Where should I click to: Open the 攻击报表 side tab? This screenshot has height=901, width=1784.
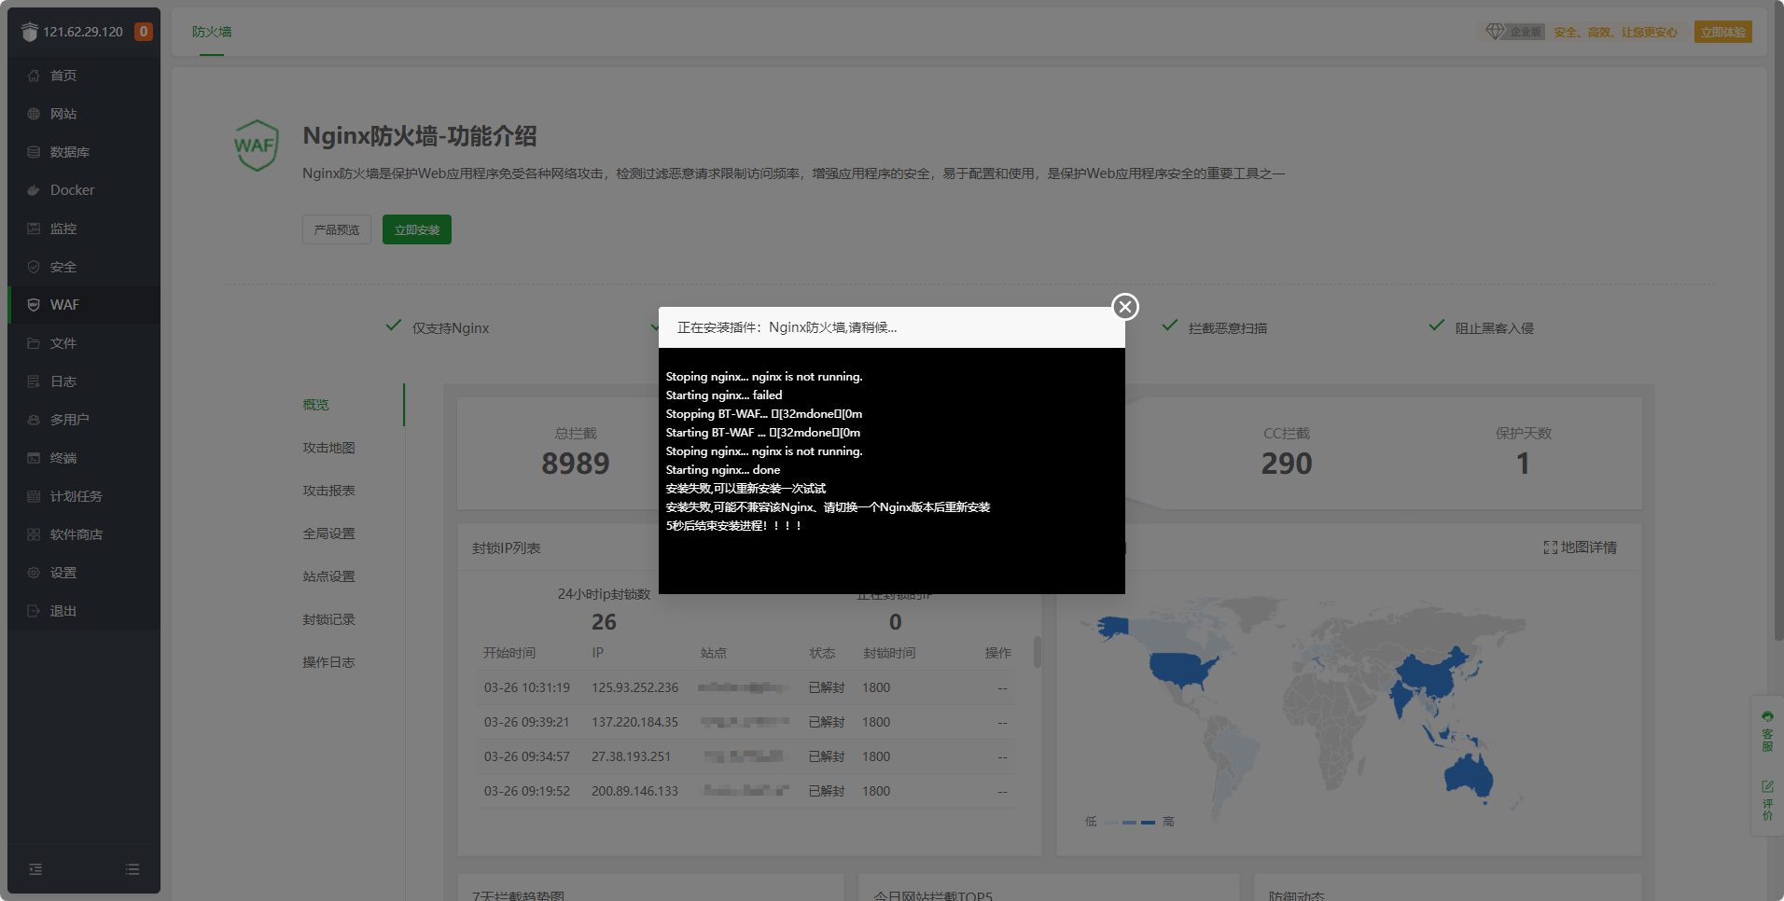(328, 491)
